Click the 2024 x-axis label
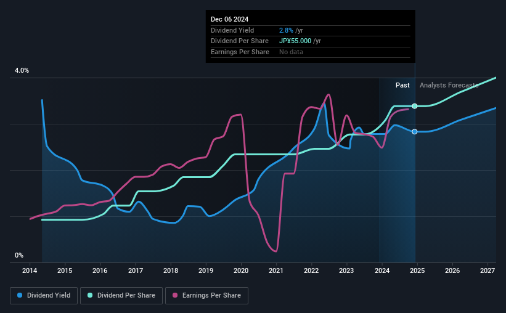The image size is (506, 313). 382,270
